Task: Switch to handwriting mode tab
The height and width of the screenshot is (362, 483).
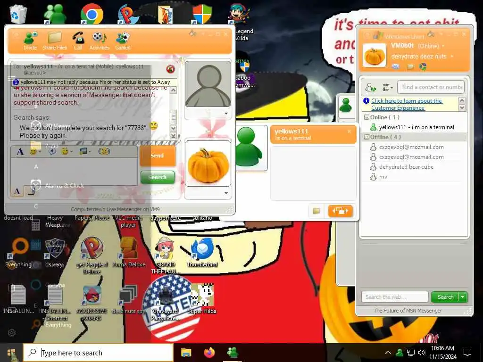Action: point(31,191)
